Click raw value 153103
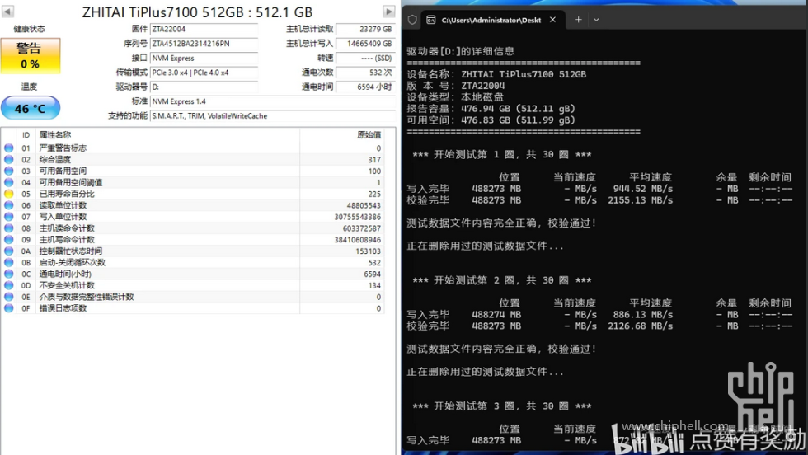 [368, 251]
